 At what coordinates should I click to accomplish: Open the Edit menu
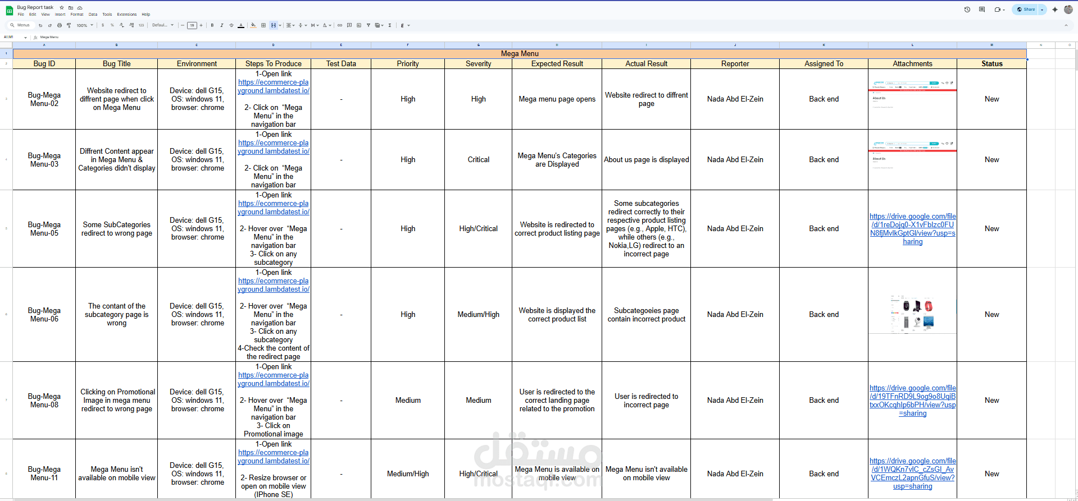click(33, 15)
